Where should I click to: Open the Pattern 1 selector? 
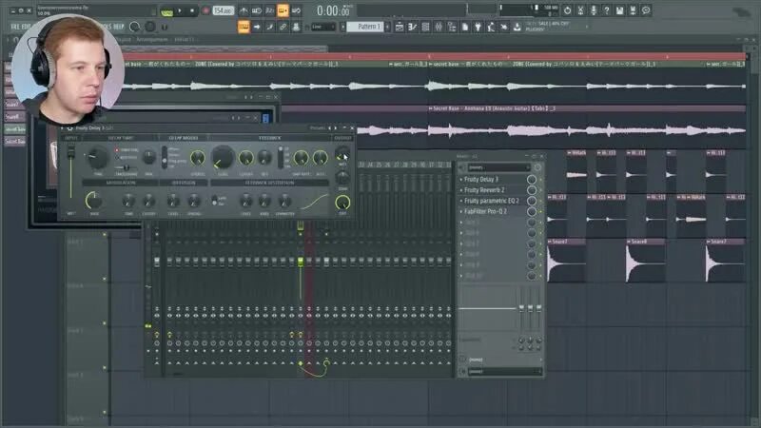pyautogui.click(x=365, y=27)
